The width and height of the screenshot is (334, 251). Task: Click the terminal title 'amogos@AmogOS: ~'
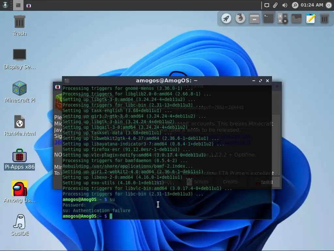167,80
